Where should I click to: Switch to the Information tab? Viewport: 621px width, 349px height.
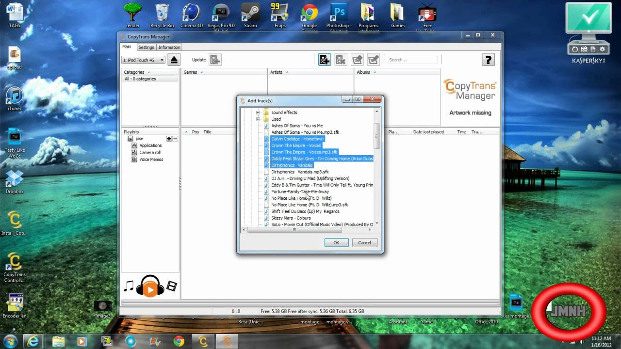click(x=169, y=48)
